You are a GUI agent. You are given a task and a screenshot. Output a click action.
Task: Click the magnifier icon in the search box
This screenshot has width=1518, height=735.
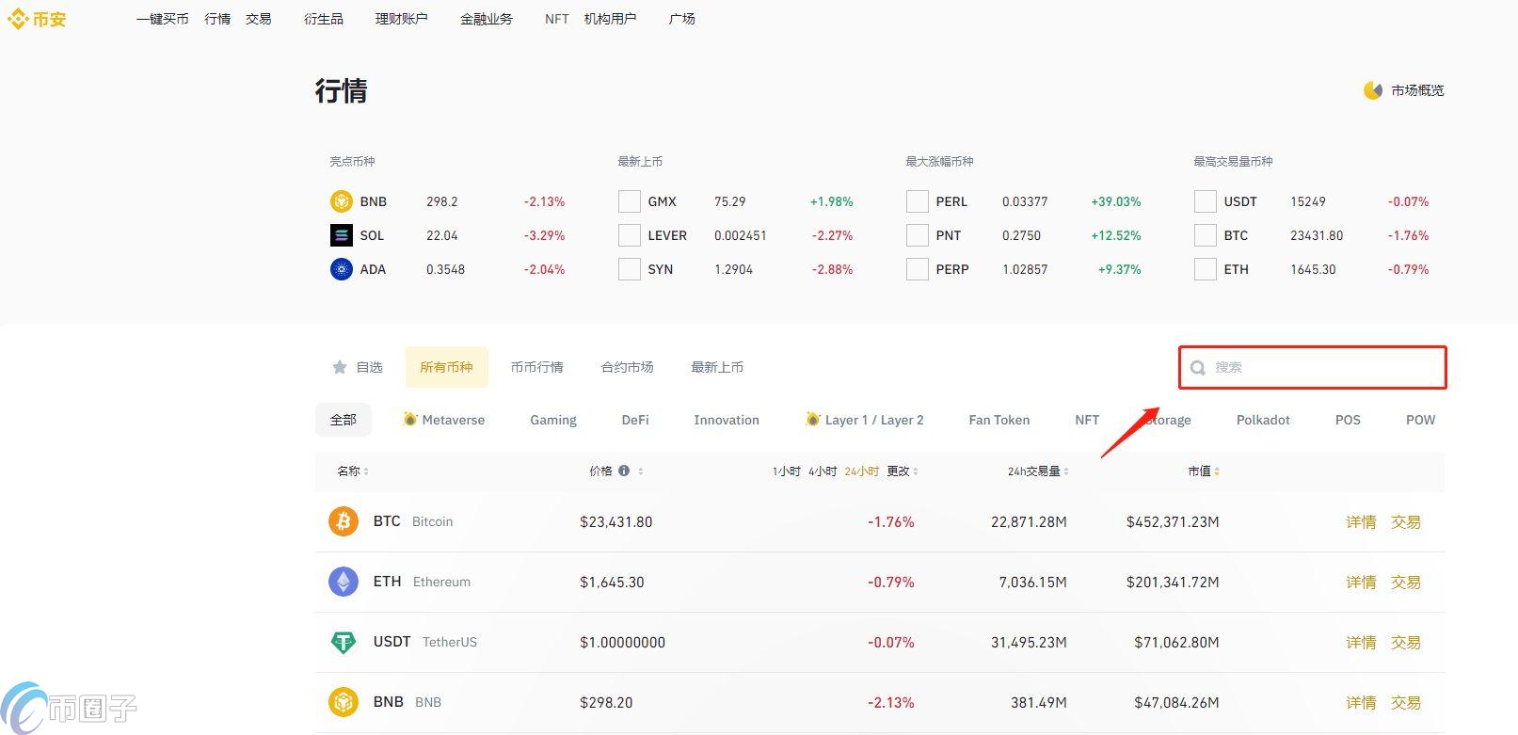[1198, 368]
